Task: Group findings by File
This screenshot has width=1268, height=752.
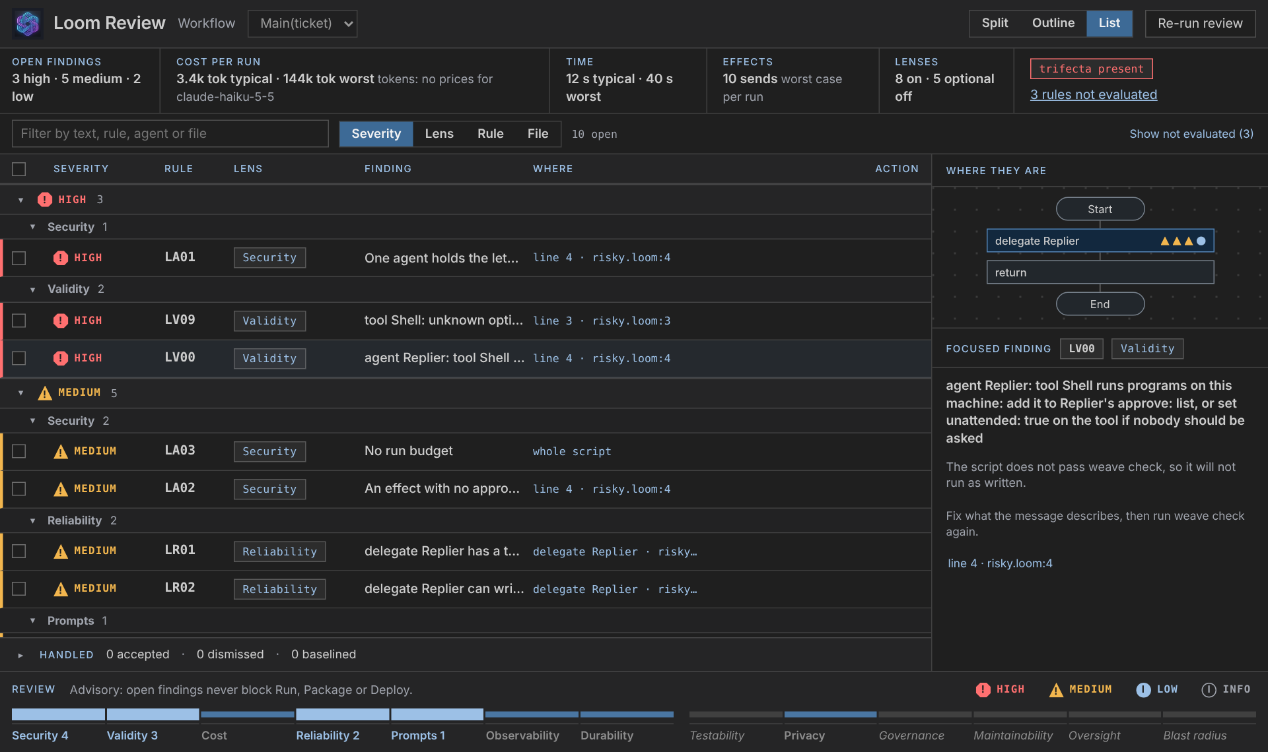Action: [538, 134]
